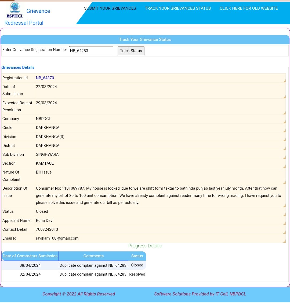
Task: Click the Resolved status cell
Action: point(137,274)
